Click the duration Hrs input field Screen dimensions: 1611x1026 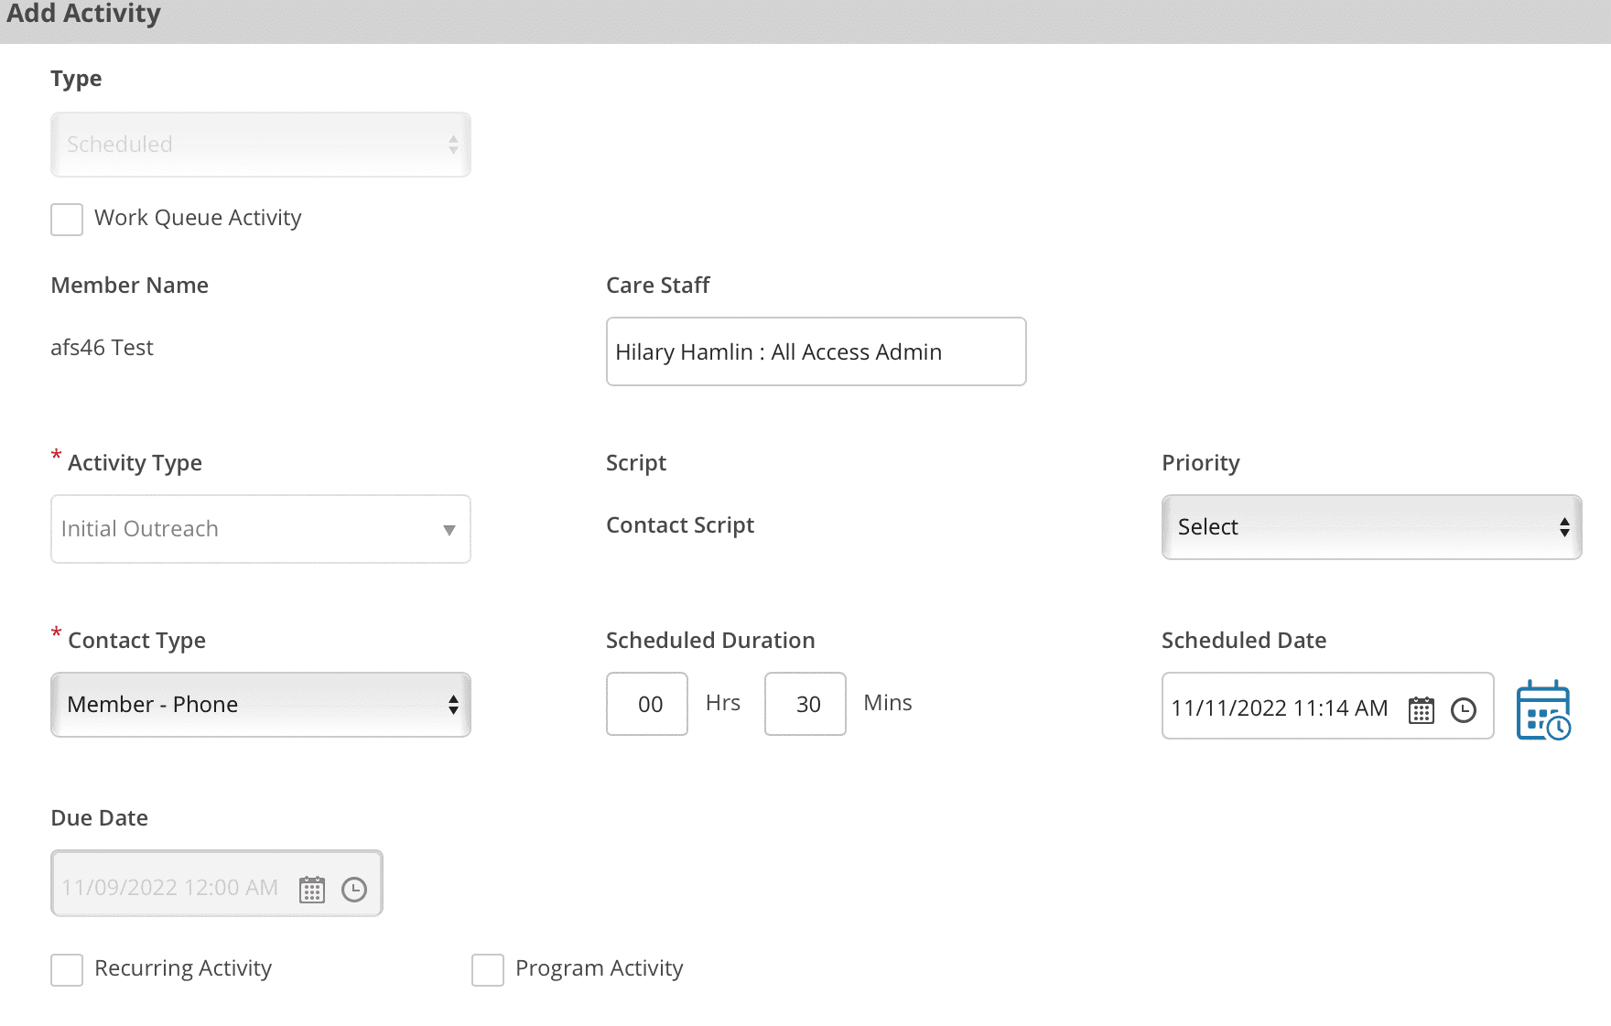[647, 704]
